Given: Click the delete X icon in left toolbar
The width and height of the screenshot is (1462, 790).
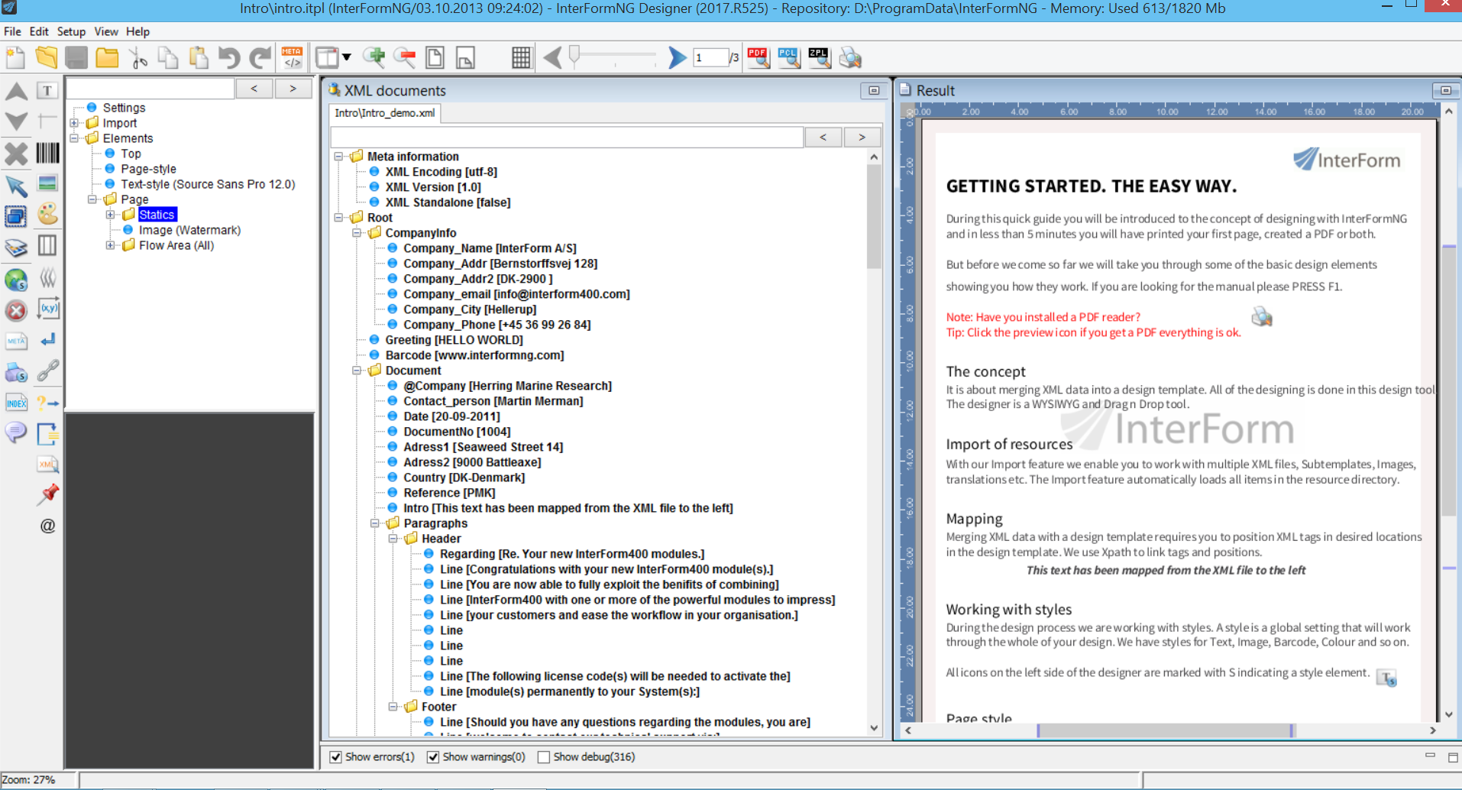Looking at the screenshot, I should click(16, 154).
